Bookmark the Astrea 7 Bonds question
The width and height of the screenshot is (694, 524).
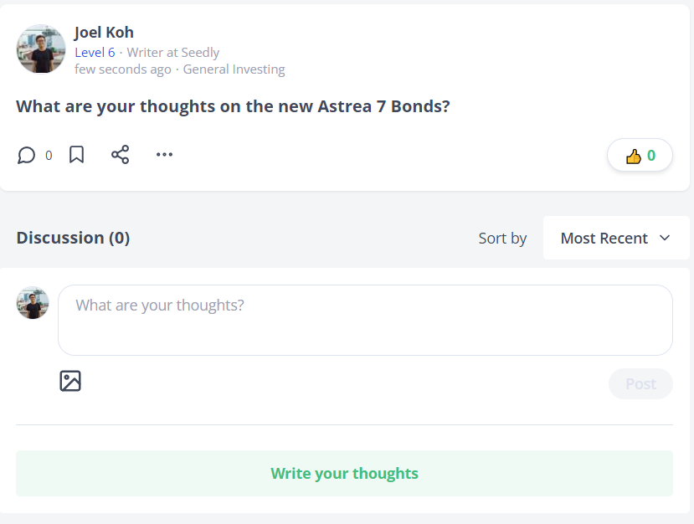76,155
